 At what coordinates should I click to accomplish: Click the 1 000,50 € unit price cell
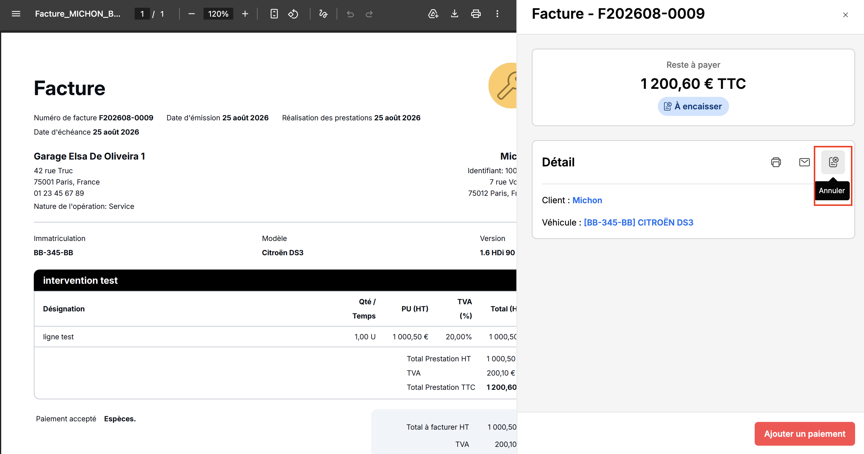click(x=411, y=337)
